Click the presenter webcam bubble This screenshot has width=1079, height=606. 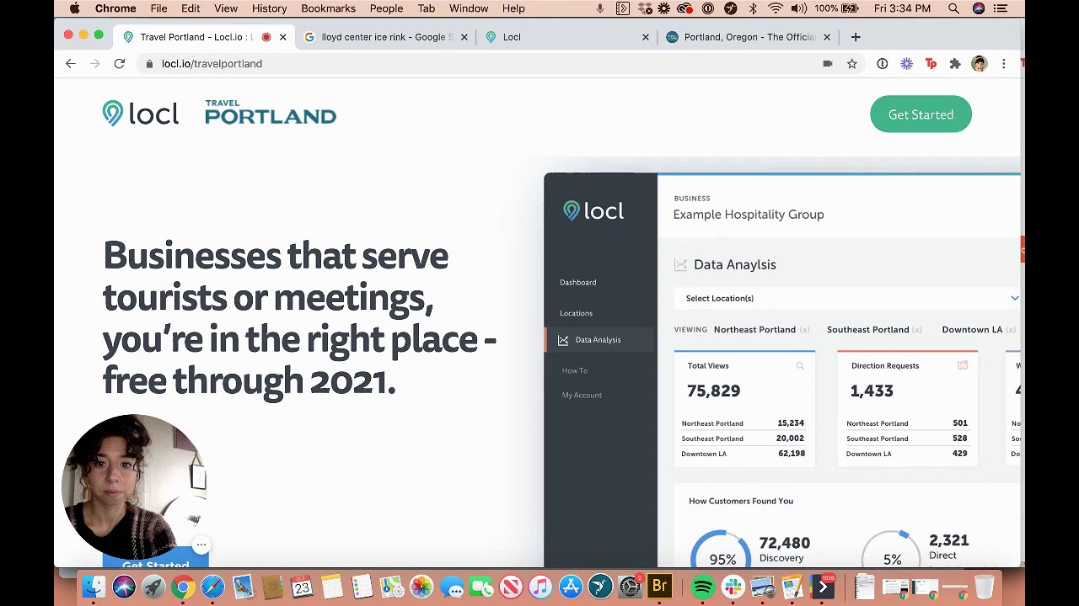pyautogui.click(x=135, y=486)
